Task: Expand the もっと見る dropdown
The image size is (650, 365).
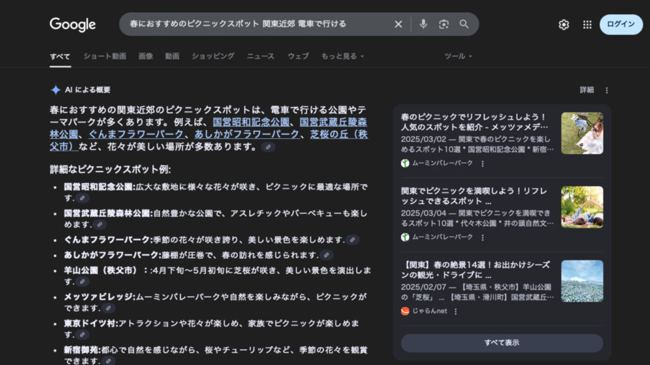Action: pyautogui.click(x=343, y=56)
